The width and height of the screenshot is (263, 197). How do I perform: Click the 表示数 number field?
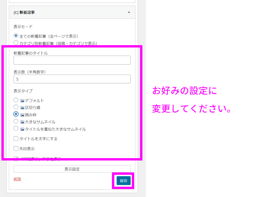tap(72, 79)
